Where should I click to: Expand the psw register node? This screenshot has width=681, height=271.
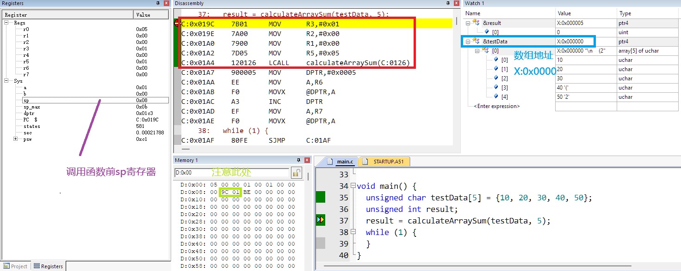pos(16,139)
